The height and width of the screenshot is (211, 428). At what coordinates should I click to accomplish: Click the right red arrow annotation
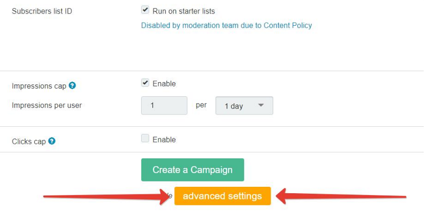pos(341,196)
